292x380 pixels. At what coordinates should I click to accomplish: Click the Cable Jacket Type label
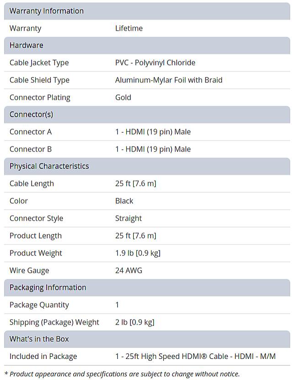point(39,63)
